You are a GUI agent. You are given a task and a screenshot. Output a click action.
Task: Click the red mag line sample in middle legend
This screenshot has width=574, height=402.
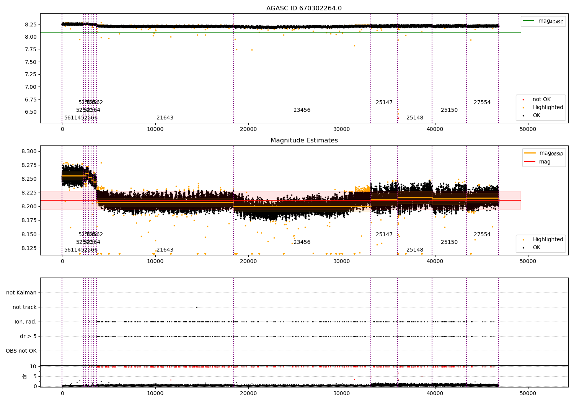pyautogui.click(x=530, y=162)
